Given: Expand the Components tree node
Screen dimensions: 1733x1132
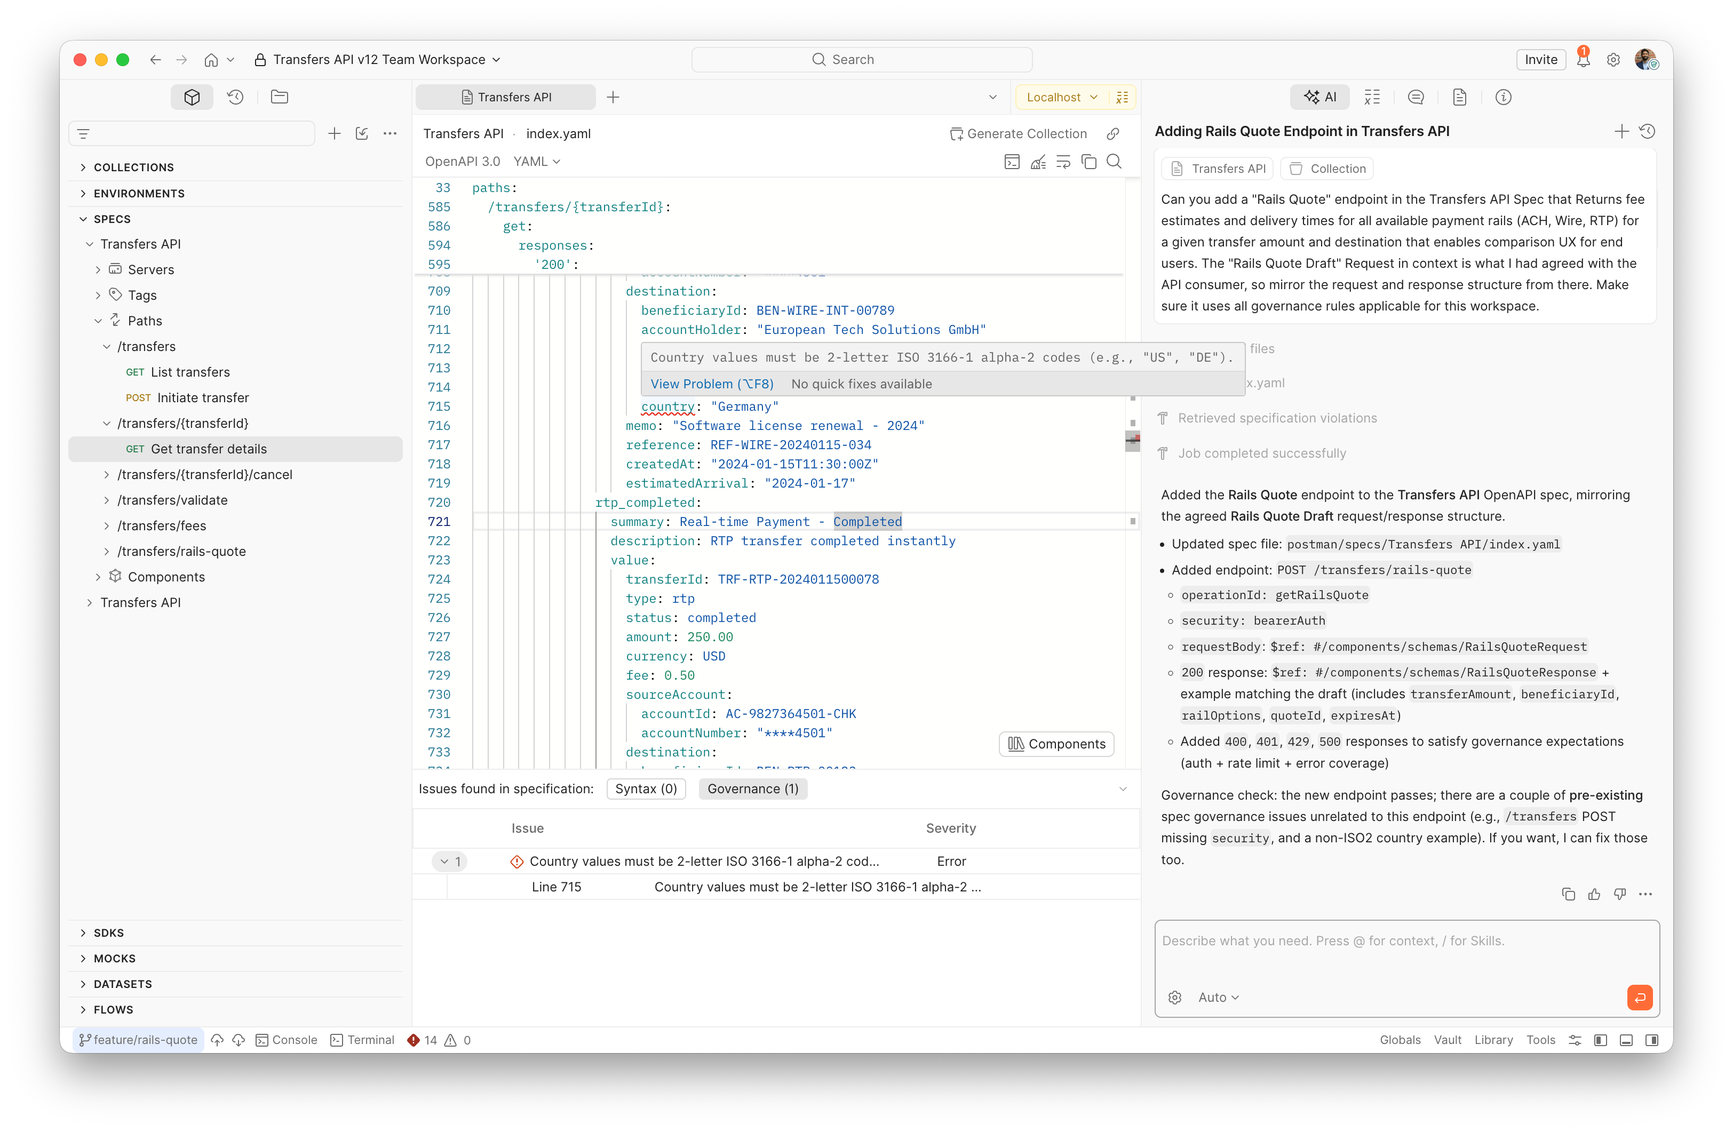Looking at the screenshot, I should click(x=98, y=577).
